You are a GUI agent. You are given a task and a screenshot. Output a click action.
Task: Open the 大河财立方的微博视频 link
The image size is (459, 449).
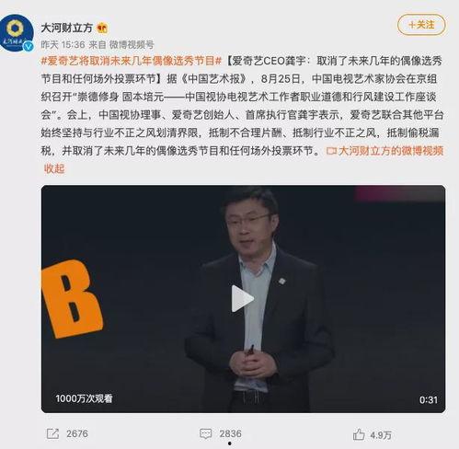click(391, 151)
